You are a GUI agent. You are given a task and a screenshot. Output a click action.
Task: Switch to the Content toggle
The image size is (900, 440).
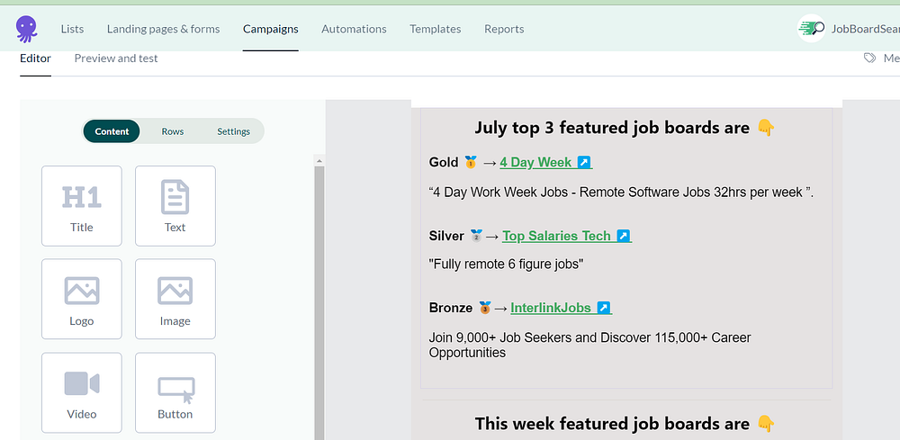coord(112,131)
